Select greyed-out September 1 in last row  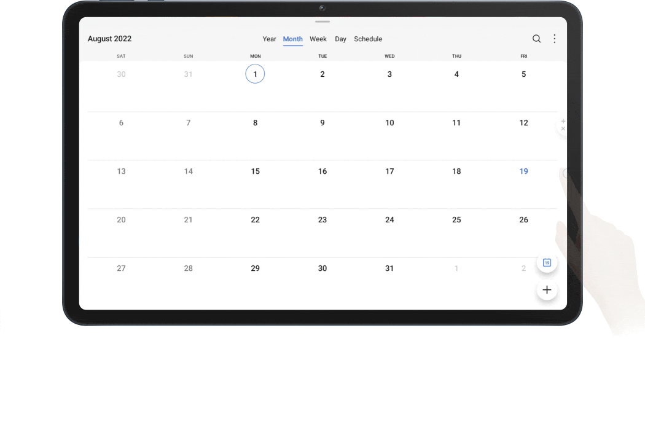tap(456, 268)
